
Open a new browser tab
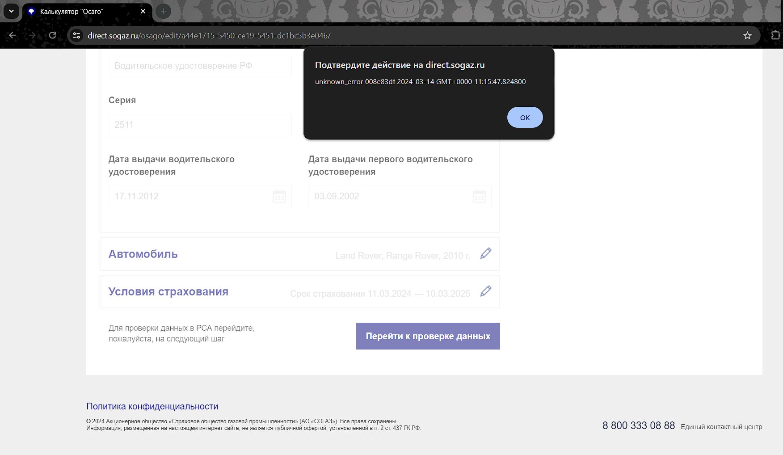(164, 12)
